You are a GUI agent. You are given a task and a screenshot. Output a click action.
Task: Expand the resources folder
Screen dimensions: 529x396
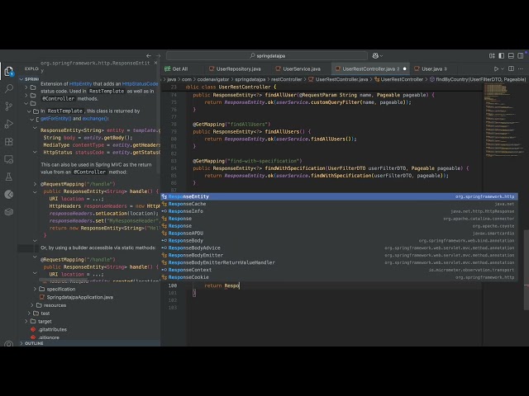coord(55,305)
